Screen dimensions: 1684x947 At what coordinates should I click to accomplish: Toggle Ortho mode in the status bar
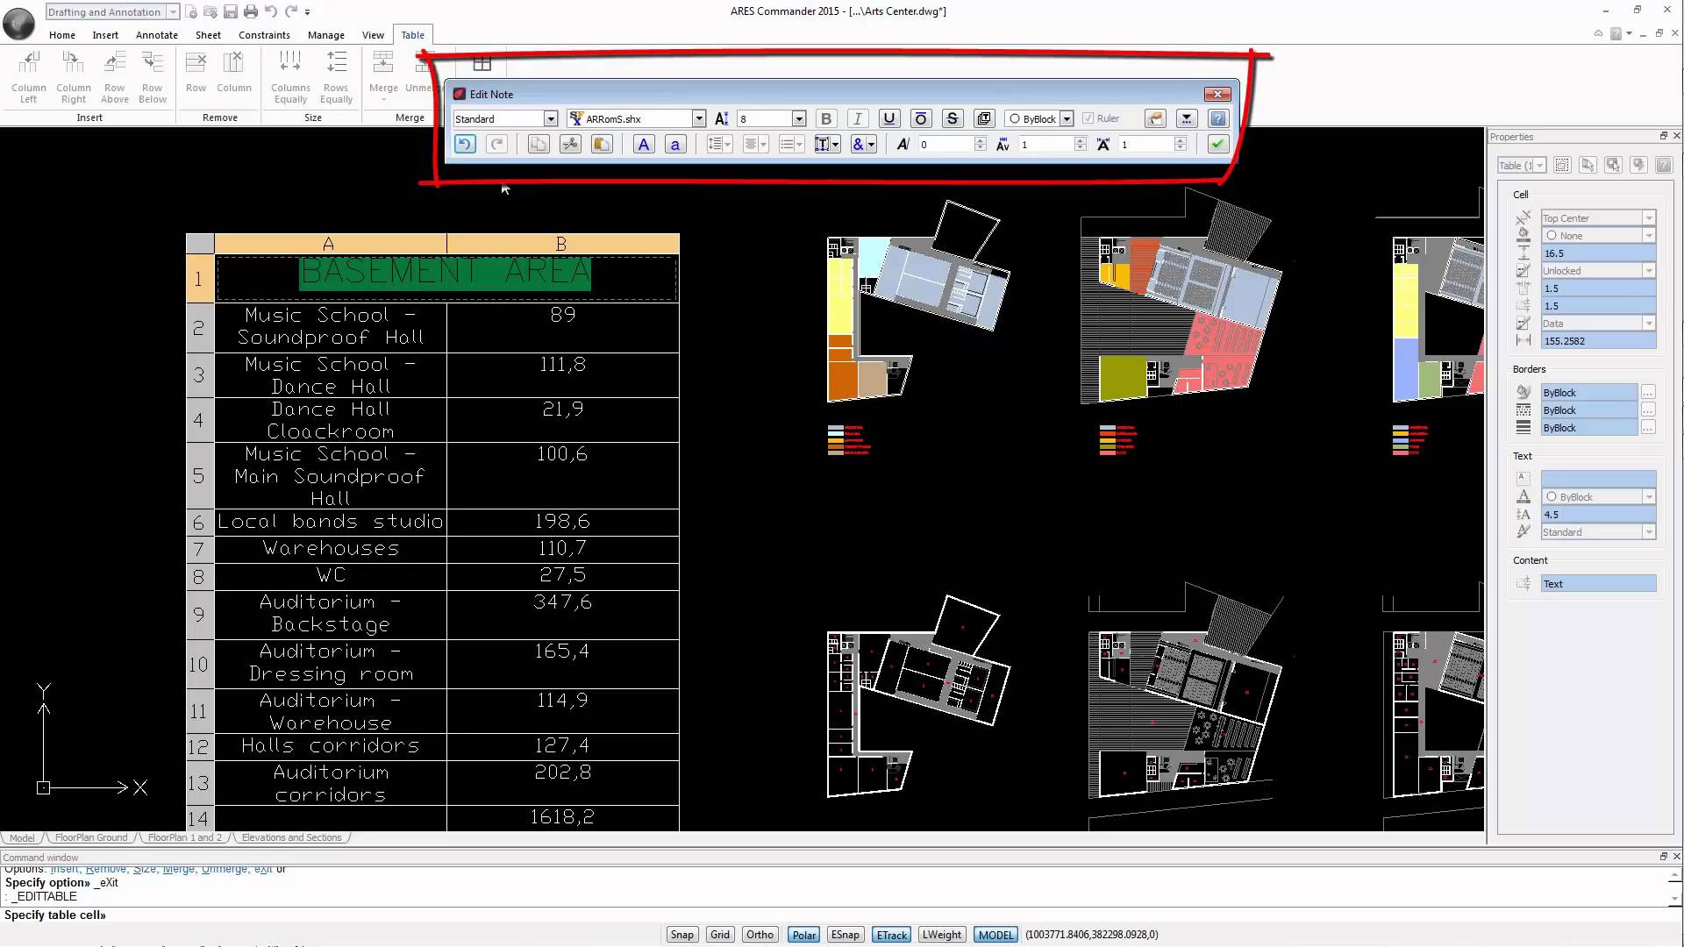760,934
